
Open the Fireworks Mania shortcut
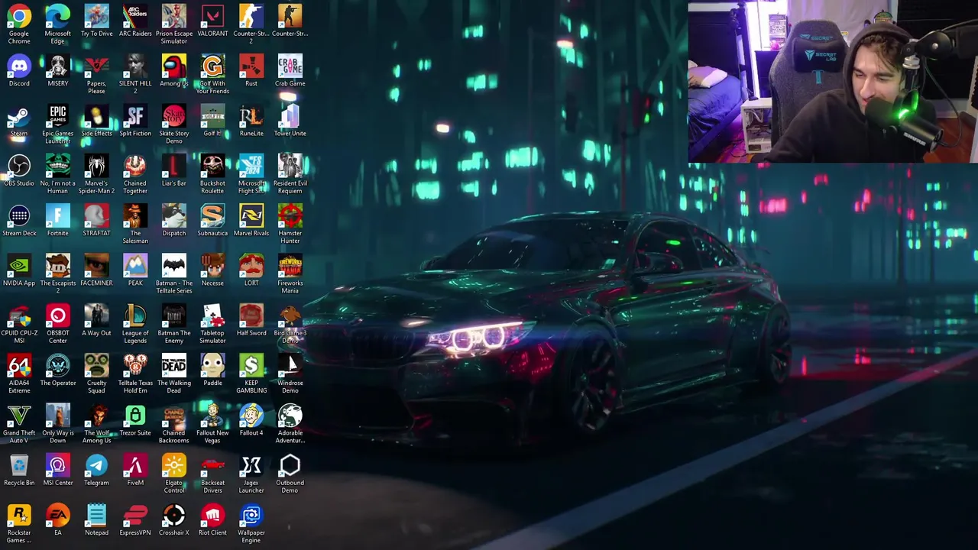pyautogui.click(x=290, y=267)
